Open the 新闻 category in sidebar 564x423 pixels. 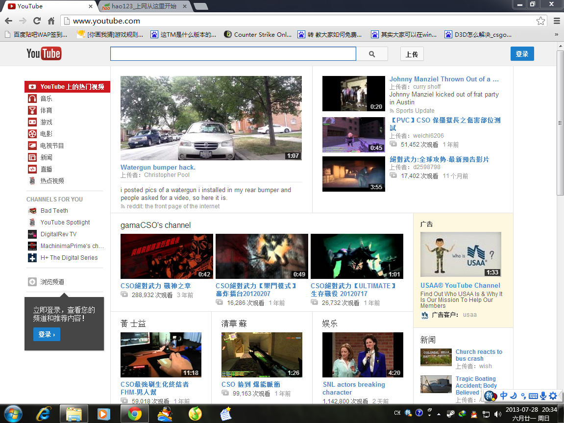pos(46,157)
